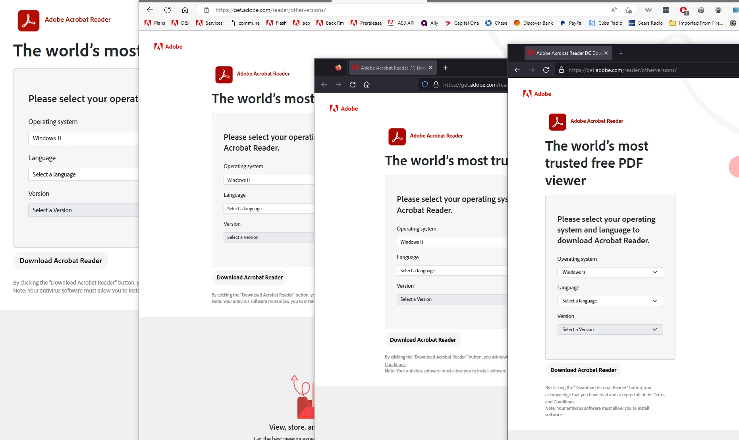The width and height of the screenshot is (739, 440).
Task: Click Firefox tracking protection shield icon
Action: (425, 84)
